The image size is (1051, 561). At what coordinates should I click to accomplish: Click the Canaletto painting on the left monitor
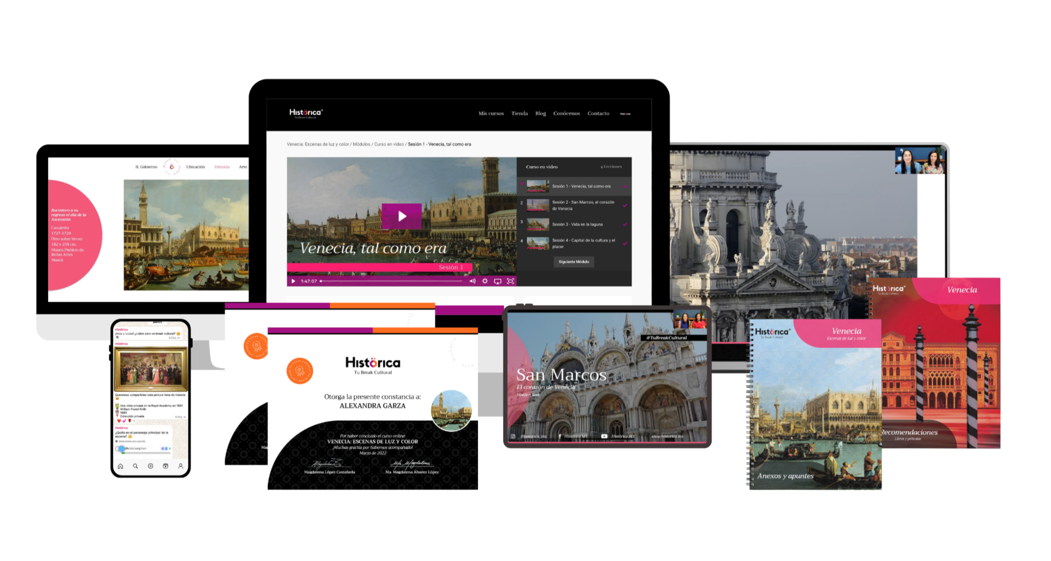(186, 235)
